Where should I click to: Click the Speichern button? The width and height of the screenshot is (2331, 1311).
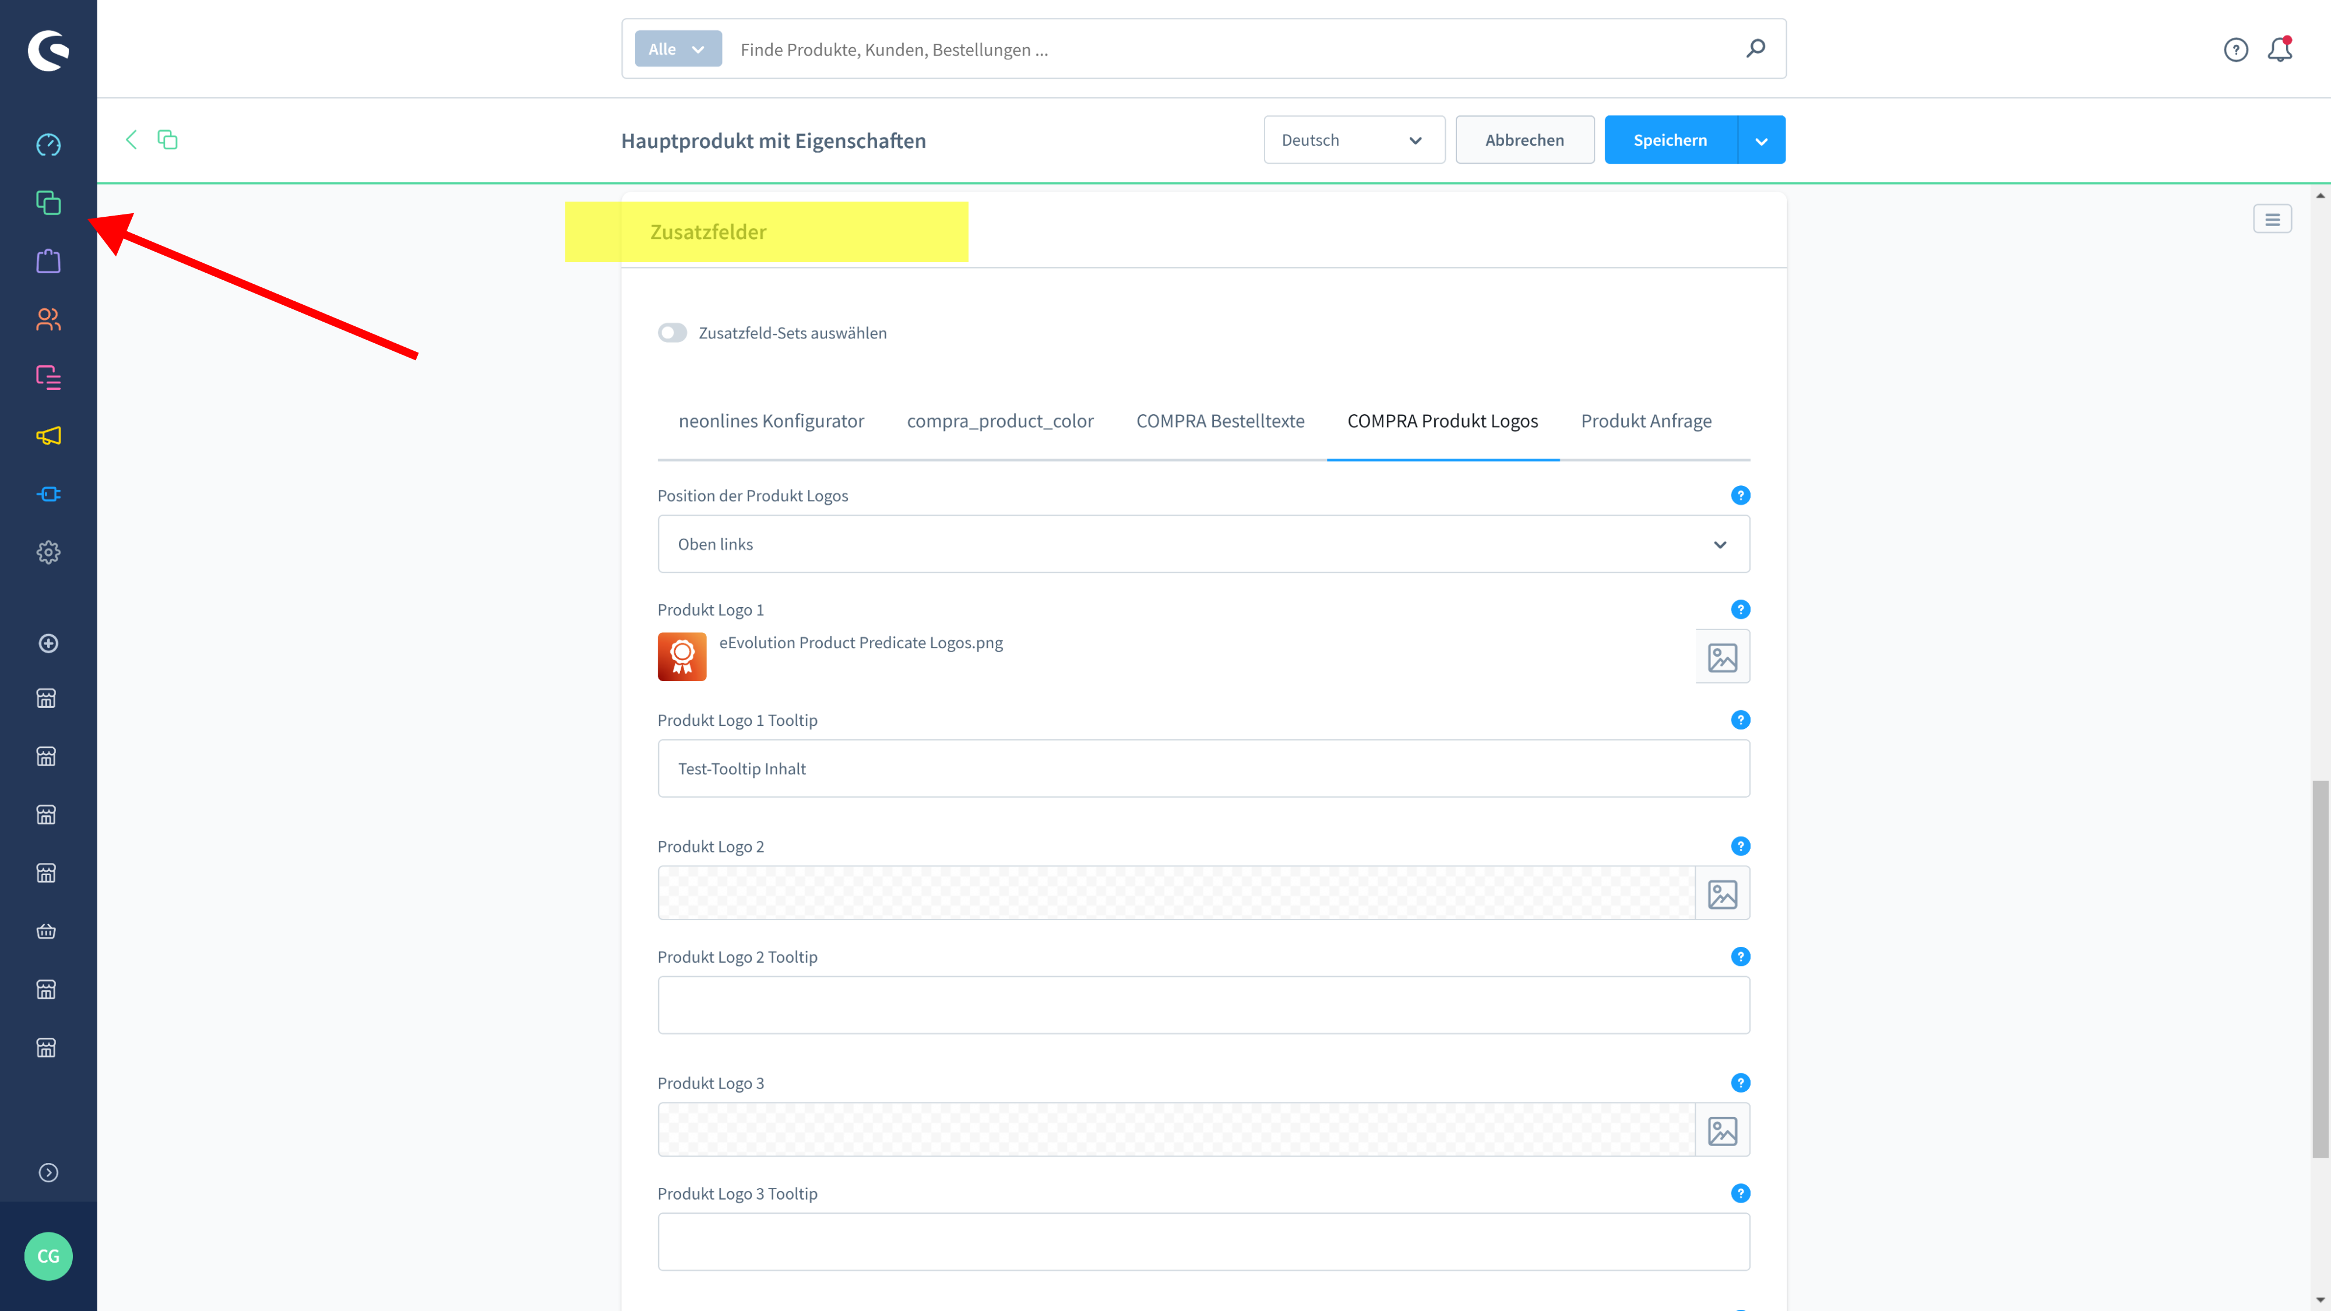(1670, 140)
